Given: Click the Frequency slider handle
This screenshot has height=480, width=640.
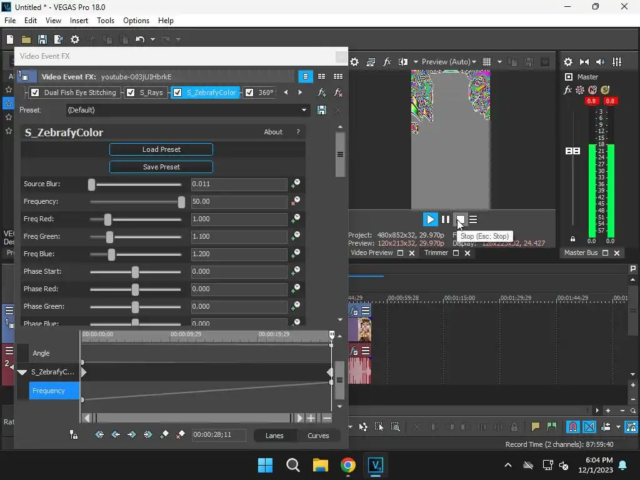Looking at the screenshot, I should point(181,202).
